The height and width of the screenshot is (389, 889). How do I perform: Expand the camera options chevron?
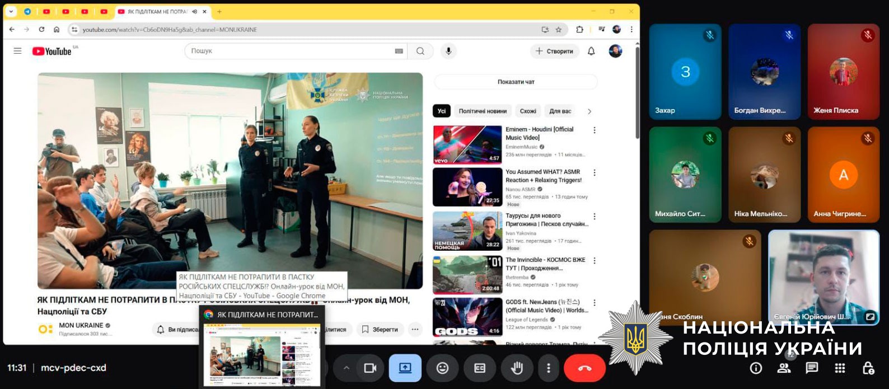click(346, 368)
